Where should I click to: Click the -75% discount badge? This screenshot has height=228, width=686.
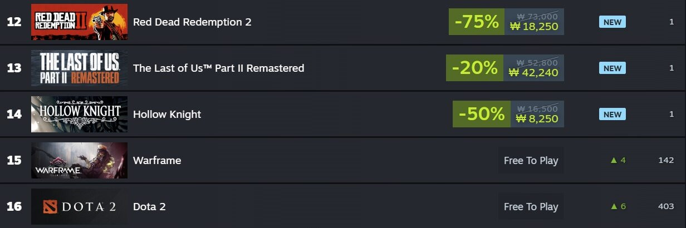click(477, 22)
